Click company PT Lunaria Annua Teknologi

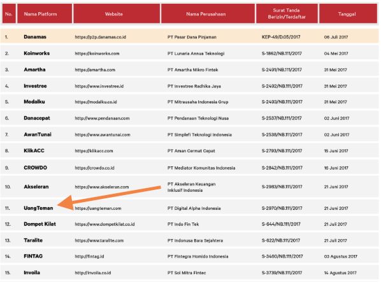point(196,54)
